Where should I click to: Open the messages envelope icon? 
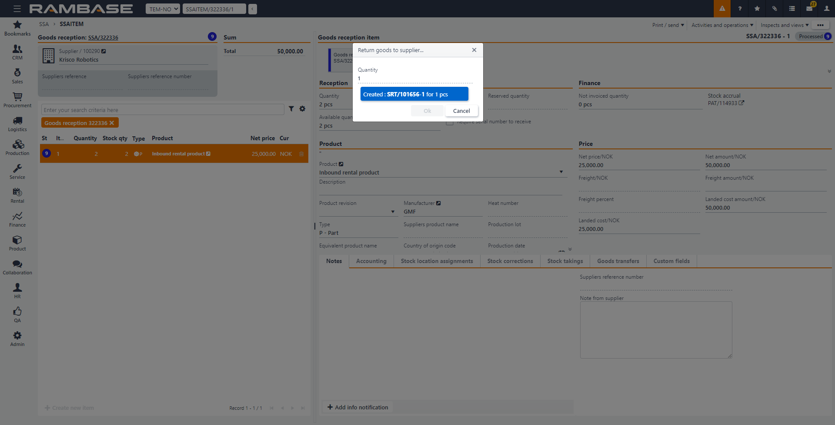pos(809,9)
